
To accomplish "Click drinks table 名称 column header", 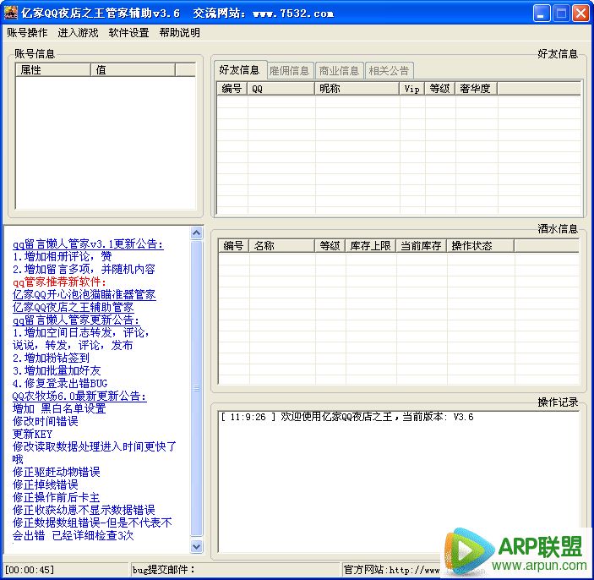I will click(281, 246).
